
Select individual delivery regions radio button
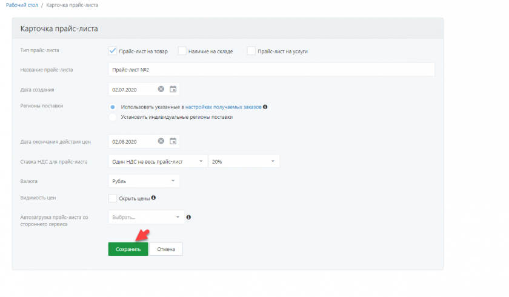pos(113,117)
